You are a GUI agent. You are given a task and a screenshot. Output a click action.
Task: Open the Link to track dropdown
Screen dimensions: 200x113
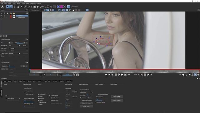14,54
